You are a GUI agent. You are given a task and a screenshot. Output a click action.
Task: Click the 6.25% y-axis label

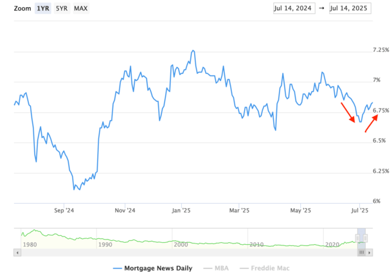380,172
